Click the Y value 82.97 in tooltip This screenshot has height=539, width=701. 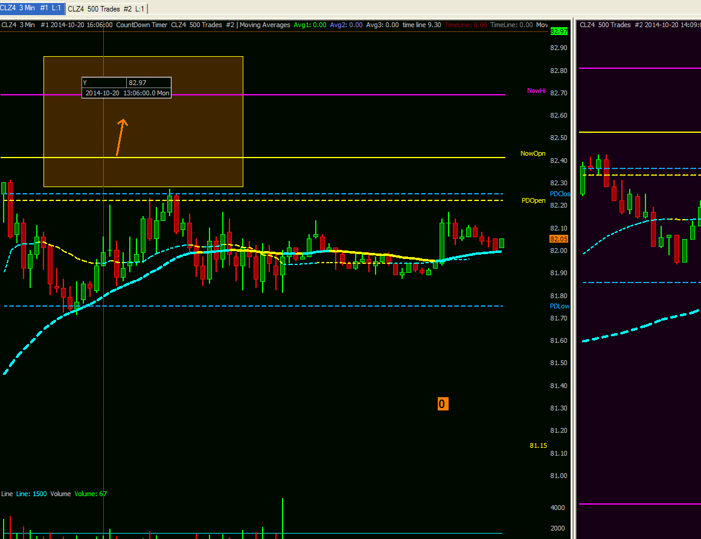click(137, 83)
